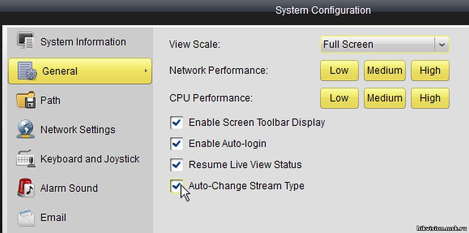Toggle the Enable Auto-login checkbox
469x233 pixels.
tap(176, 144)
